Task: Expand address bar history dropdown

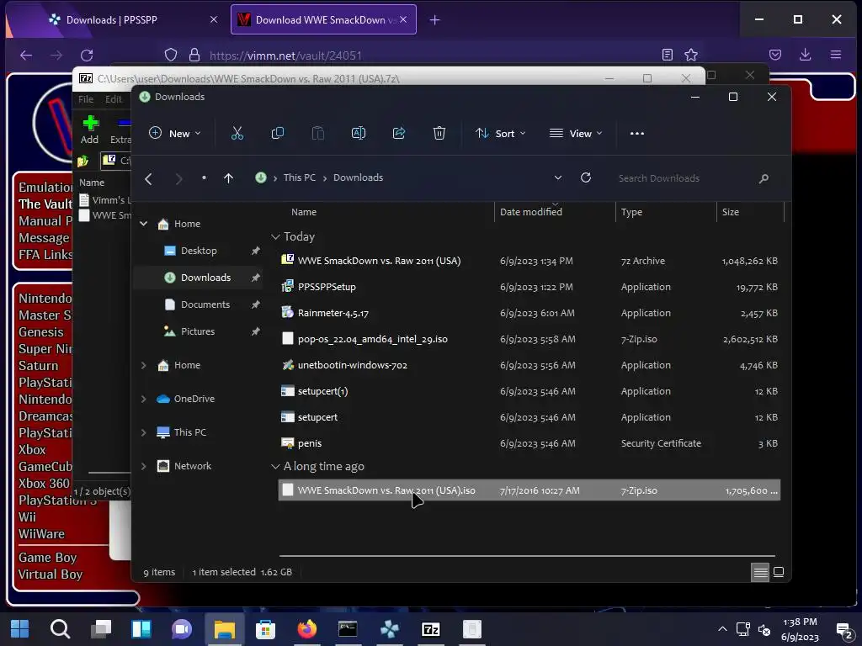Action: point(558,178)
